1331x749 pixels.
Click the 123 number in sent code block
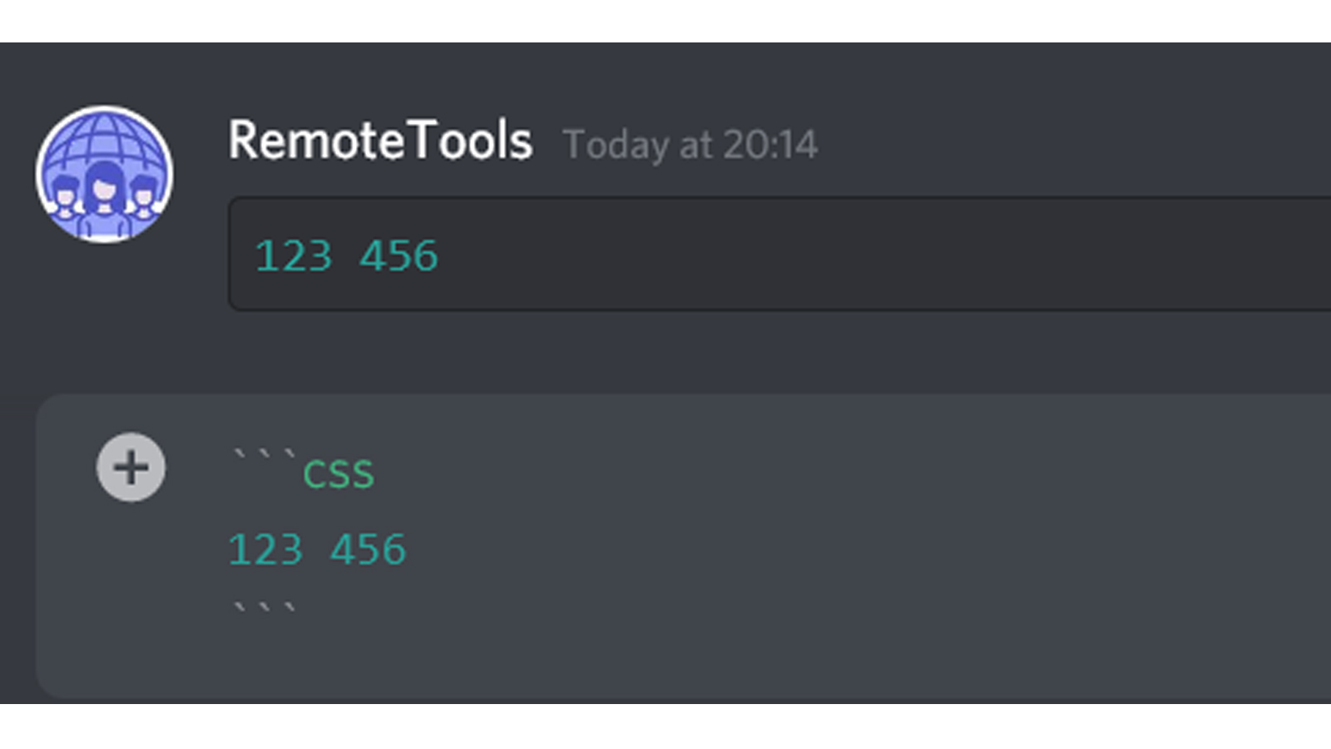click(x=294, y=255)
